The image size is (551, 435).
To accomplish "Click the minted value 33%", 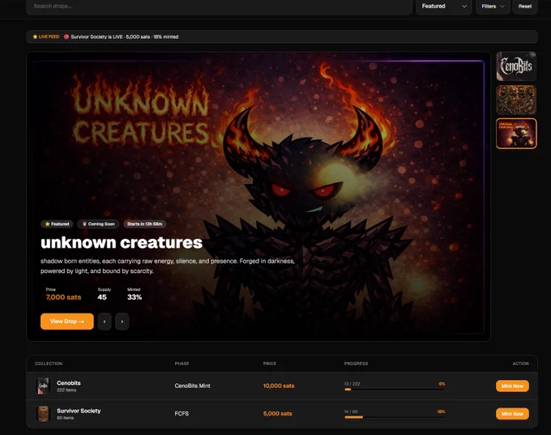I will [x=135, y=297].
